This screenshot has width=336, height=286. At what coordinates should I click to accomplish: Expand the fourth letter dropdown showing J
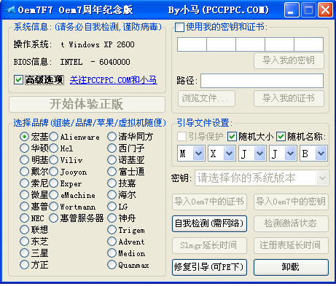[x=283, y=154]
